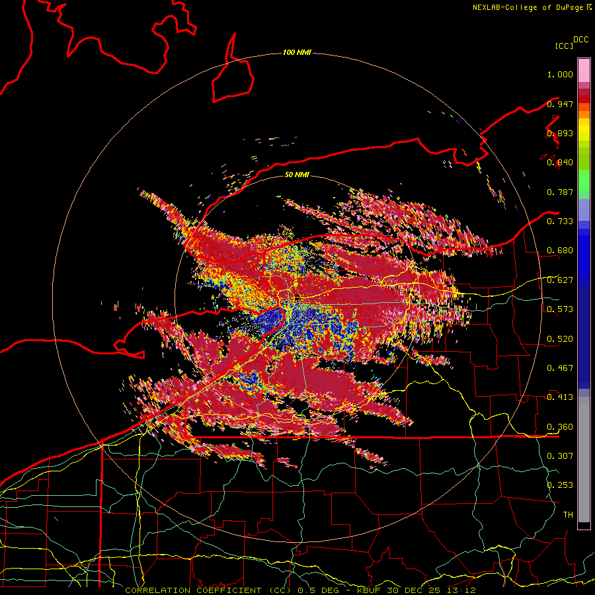Pick the light pink top color bar segment
Image resolution: width=595 pixels, height=595 pixels.
pyautogui.click(x=584, y=71)
